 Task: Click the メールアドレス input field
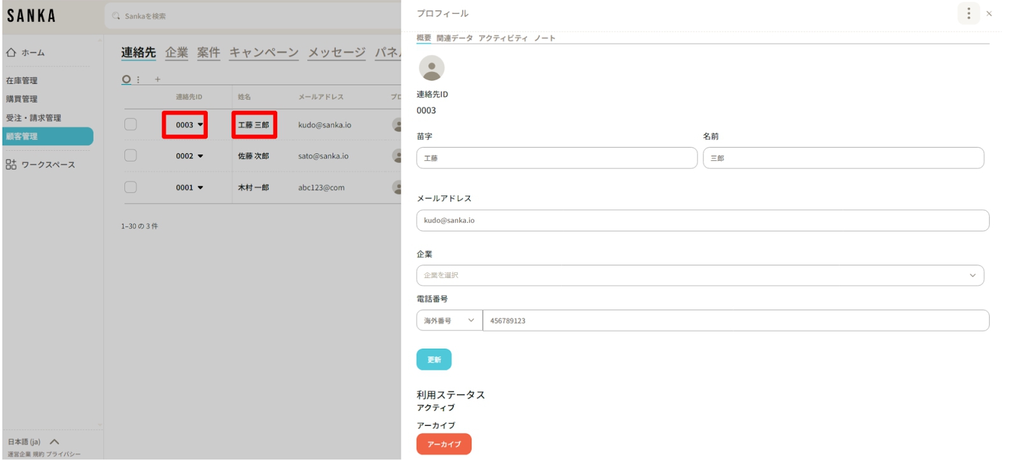click(702, 221)
